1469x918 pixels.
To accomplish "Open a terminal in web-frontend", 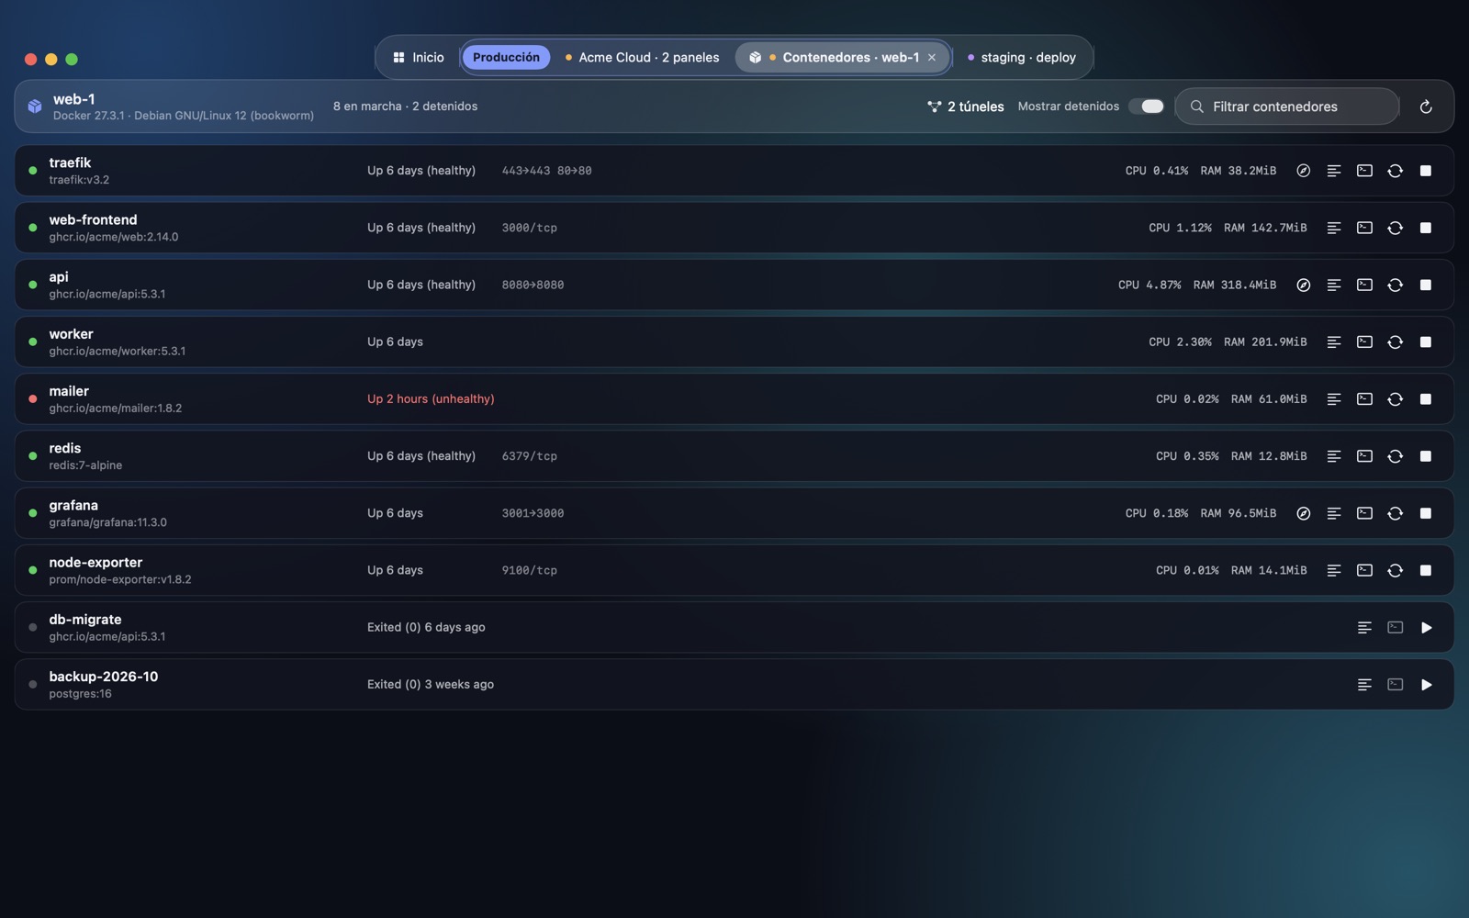I will point(1364,228).
